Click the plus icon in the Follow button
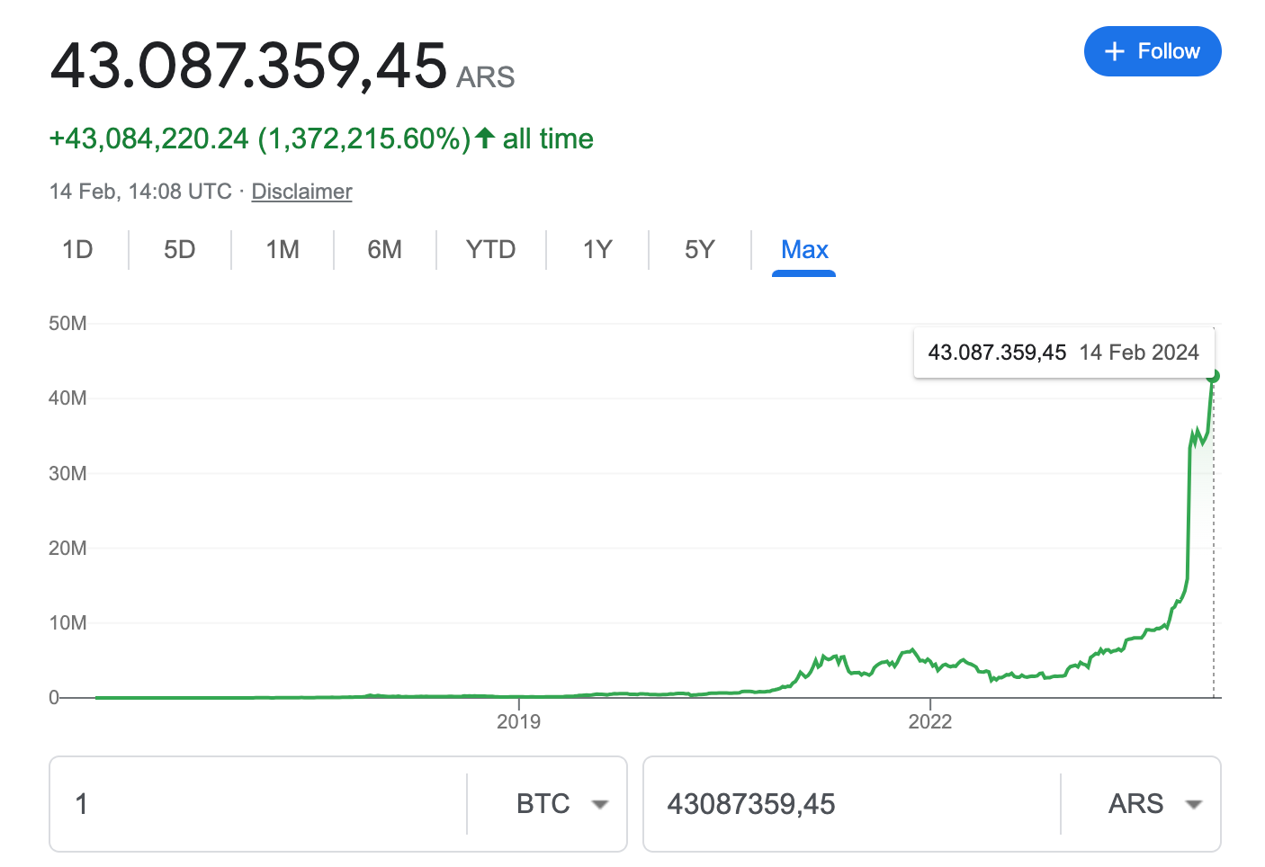 coord(1114,51)
